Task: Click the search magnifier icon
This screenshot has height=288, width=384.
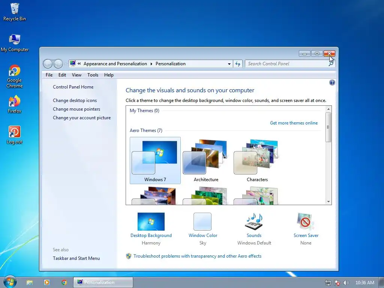Action: click(331, 64)
